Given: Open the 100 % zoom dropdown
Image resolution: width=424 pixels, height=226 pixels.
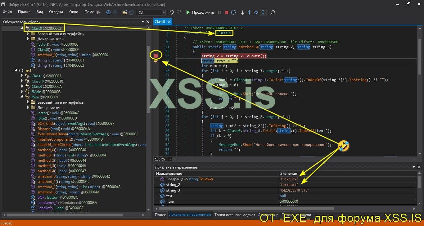Looking at the screenshot, I should tap(170, 159).
